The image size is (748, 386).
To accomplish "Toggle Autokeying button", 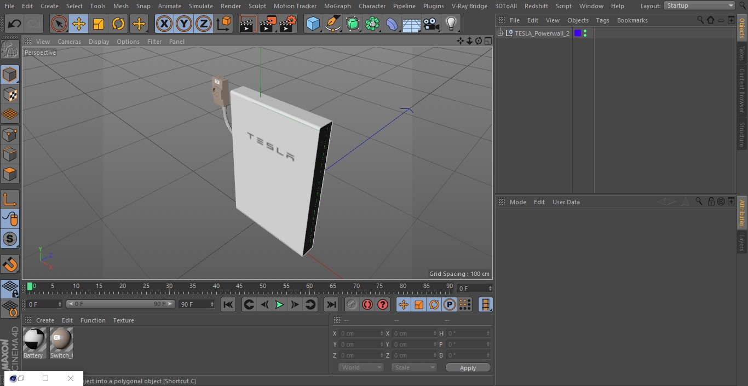I will click(x=367, y=304).
